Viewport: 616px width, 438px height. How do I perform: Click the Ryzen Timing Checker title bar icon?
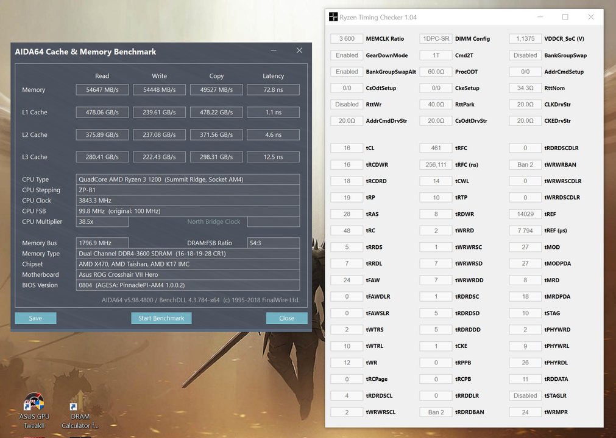click(x=333, y=17)
